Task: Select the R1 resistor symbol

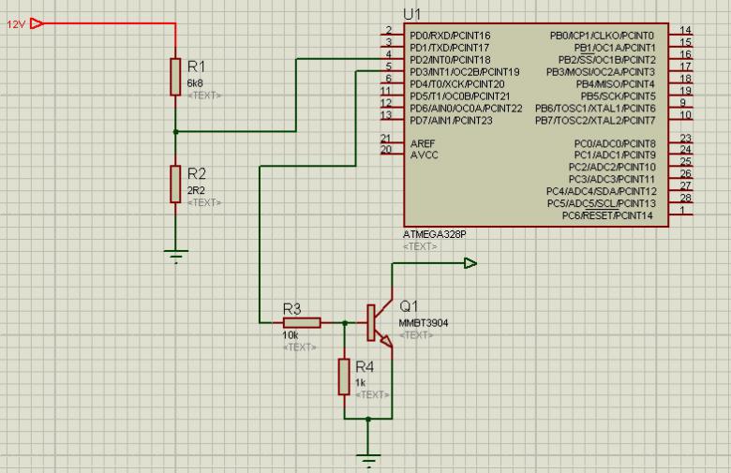Action: tap(175, 77)
